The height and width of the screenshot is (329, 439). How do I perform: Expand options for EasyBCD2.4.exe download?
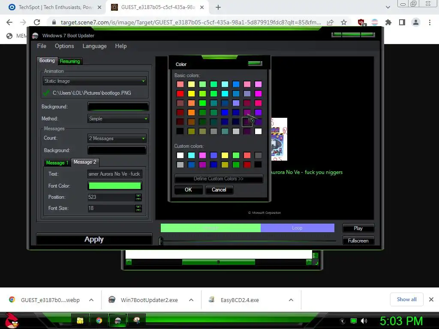291,300
